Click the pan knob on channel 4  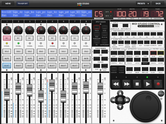click(41, 30)
